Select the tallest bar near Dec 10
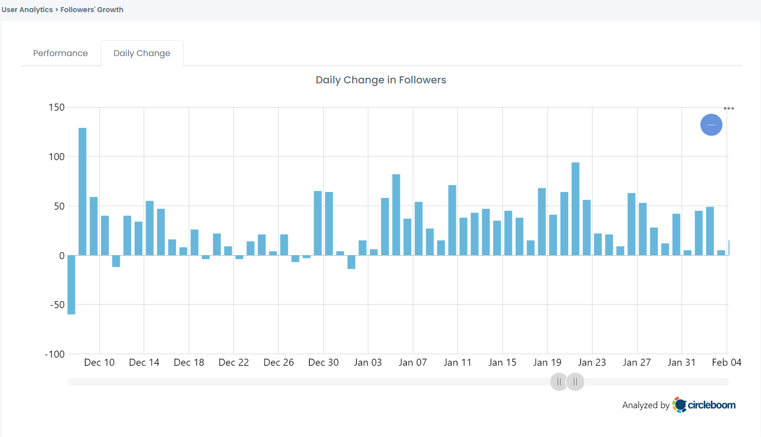Viewport: 761px width, 437px height. pyautogui.click(x=83, y=192)
